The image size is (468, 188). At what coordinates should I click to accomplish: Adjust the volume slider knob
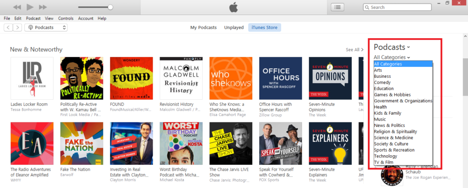point(111,7)
